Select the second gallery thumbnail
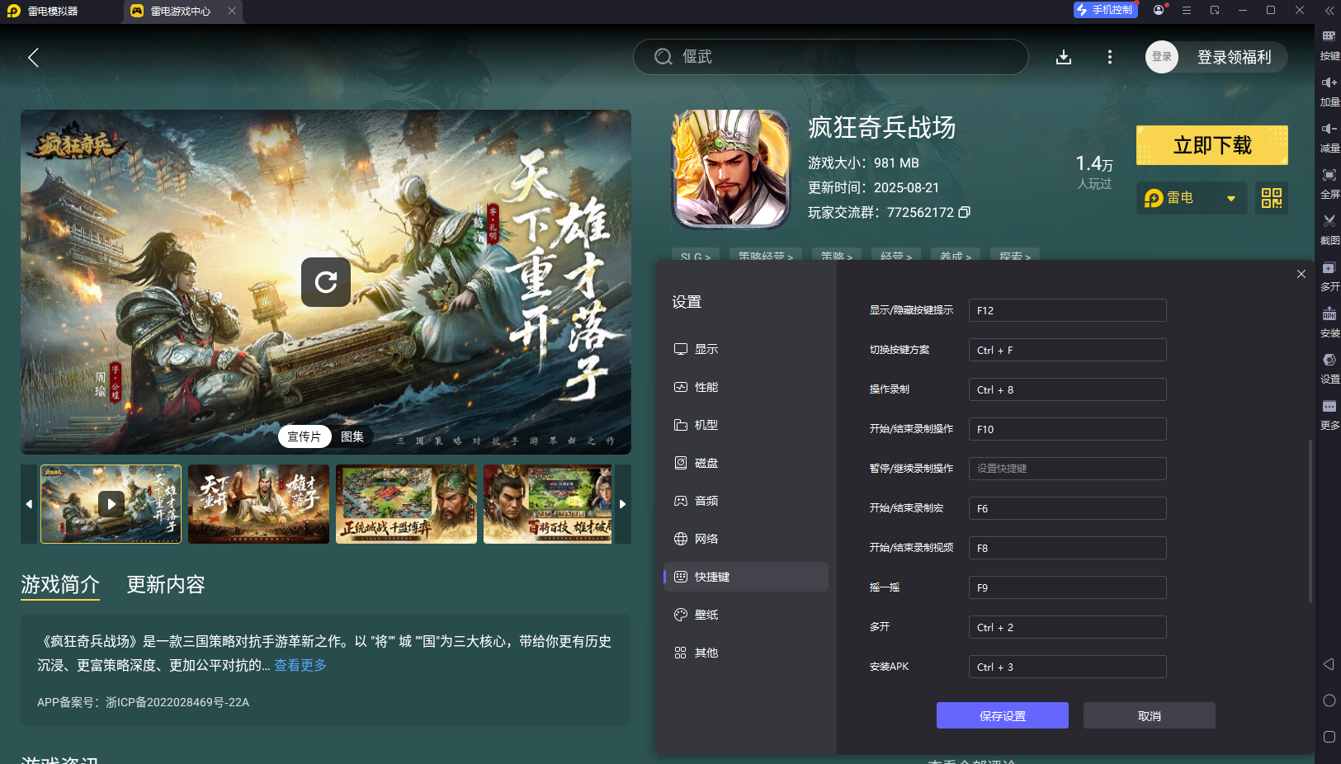The height and width of the screenshot is (764, 1341). coord(258,504)
